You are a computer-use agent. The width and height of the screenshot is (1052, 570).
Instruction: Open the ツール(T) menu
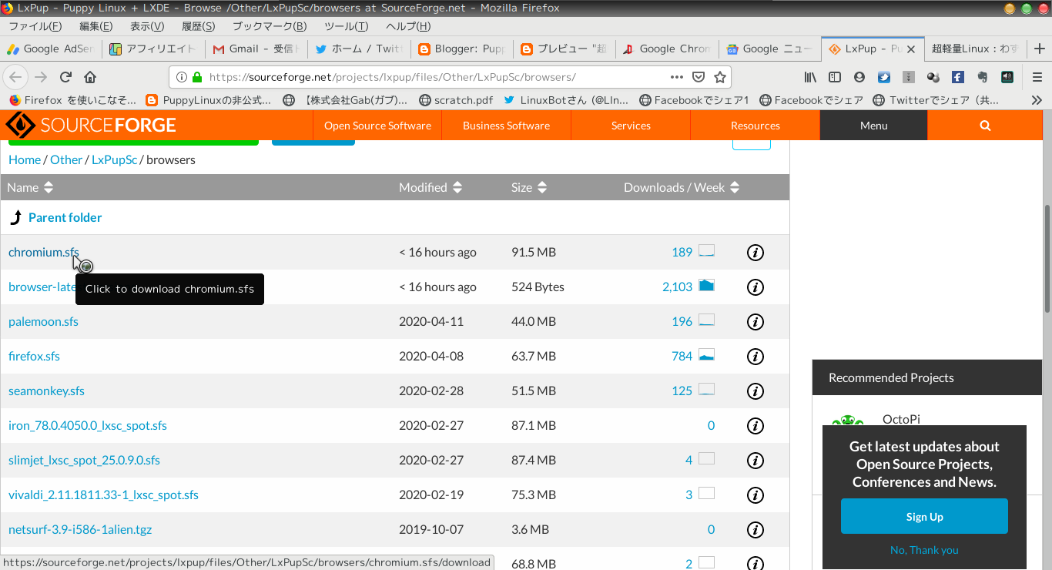click(347, 26)
